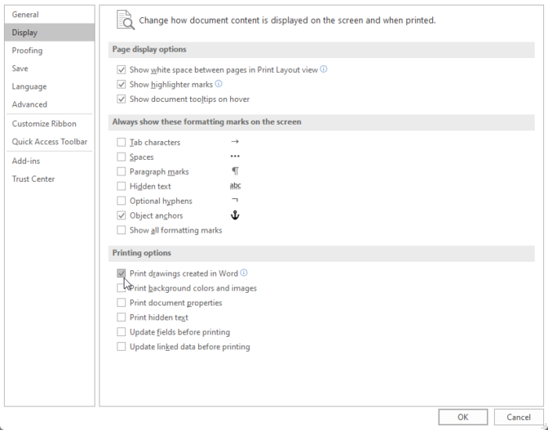Enable Print background colors and images

(121, 288)
